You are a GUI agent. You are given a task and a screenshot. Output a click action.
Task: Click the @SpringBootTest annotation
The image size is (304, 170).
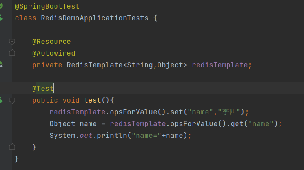click(x=47, y=7)
